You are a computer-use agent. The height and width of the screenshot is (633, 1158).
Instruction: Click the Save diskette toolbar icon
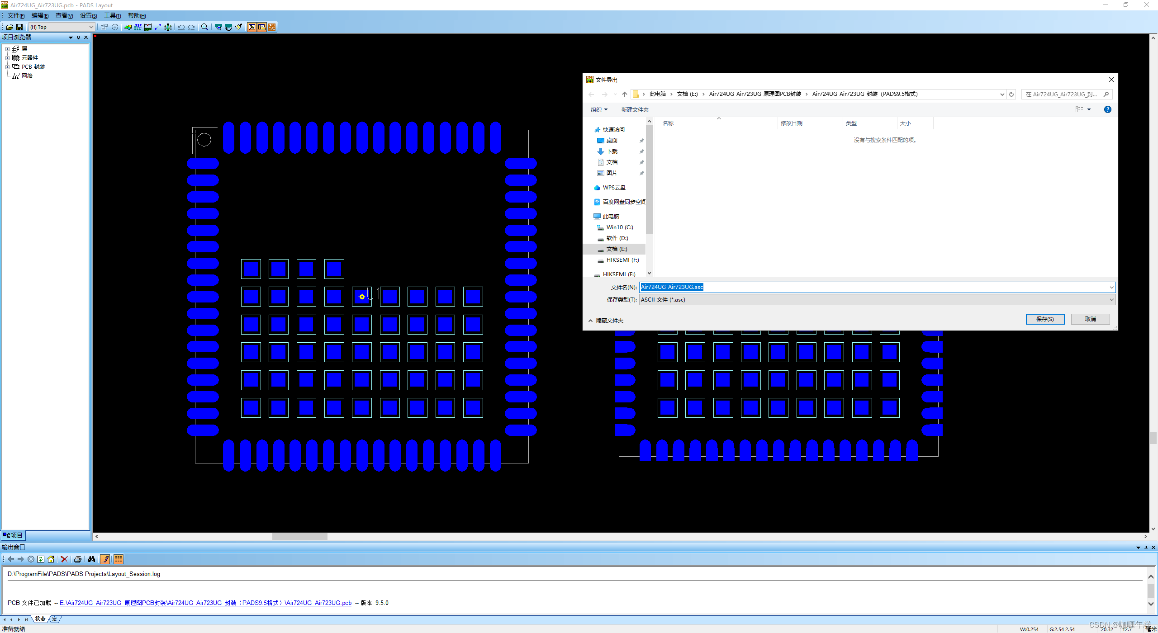[19, 27]
